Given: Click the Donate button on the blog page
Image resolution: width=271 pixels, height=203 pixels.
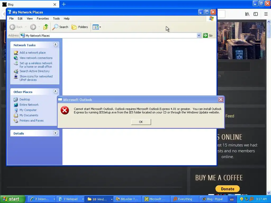Looking at the screenshot, I should pyautogui.click(x=227, y=189).
